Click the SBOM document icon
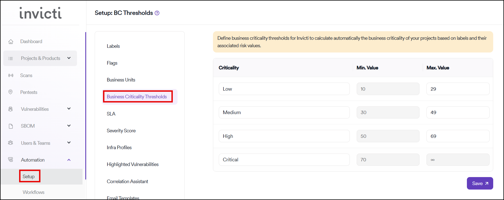Screen dimensions: 504x200 click(x=11, y=126)
